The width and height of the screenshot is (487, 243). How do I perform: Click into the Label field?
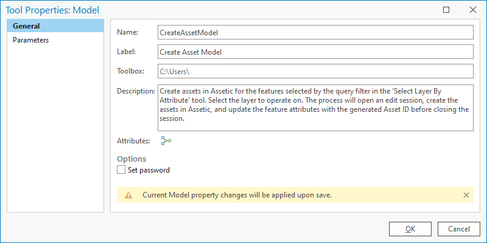pyautogui.click(x=315, y=52)
